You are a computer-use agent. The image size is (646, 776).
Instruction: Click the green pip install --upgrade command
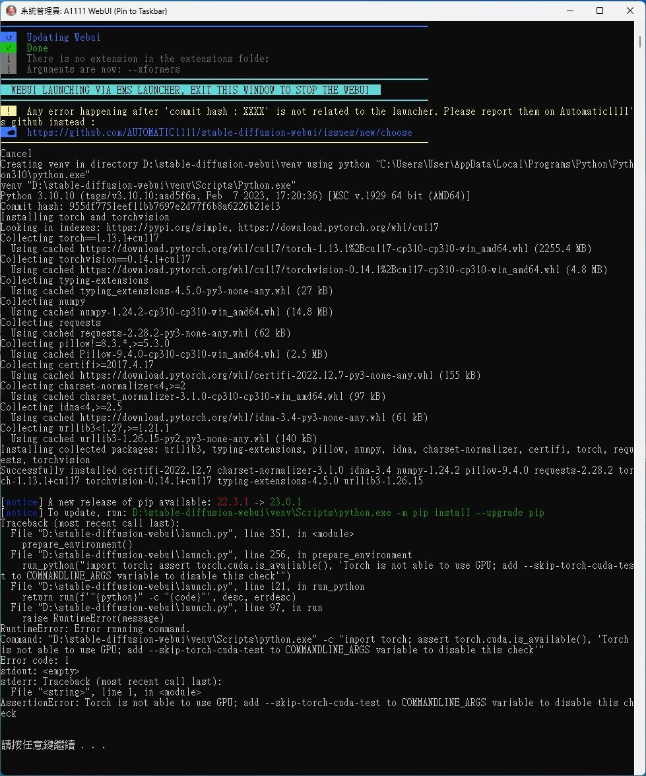pyautogui.click(x=338, y=513)
